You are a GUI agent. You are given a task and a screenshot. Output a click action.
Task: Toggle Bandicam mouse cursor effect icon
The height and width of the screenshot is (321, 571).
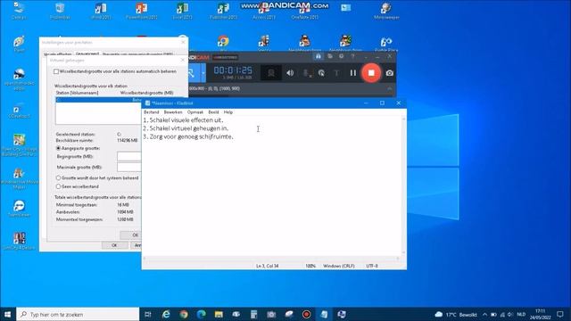pos(321,73)
